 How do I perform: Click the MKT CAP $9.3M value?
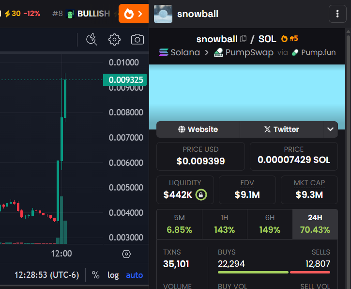coord(309,194)
